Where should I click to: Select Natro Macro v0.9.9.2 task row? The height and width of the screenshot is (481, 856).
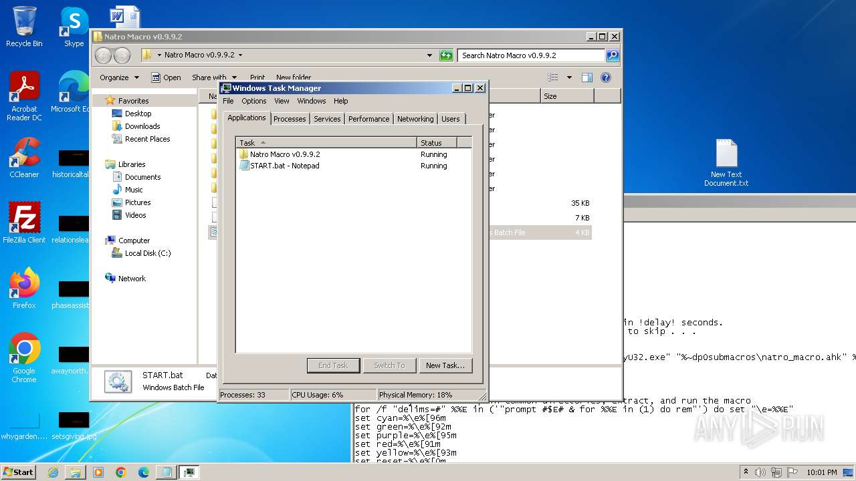pyautogui.click(x=354, y=154)
